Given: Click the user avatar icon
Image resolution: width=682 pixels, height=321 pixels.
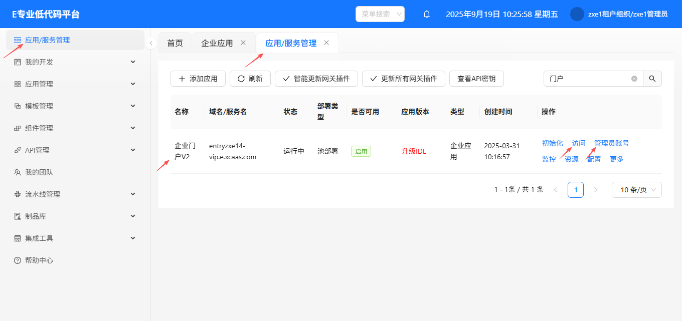Looking at the screenshot, I should click(x=577, y=14).
